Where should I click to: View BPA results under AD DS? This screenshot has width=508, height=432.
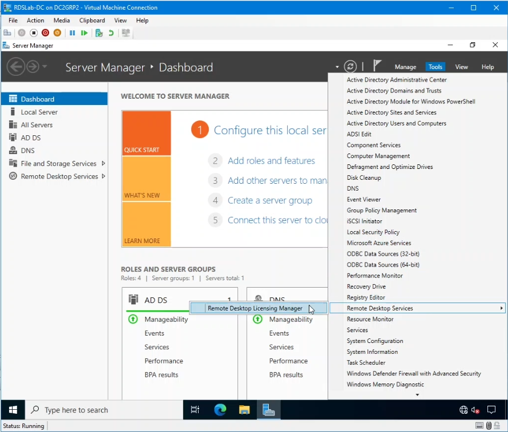click(162, 374)
